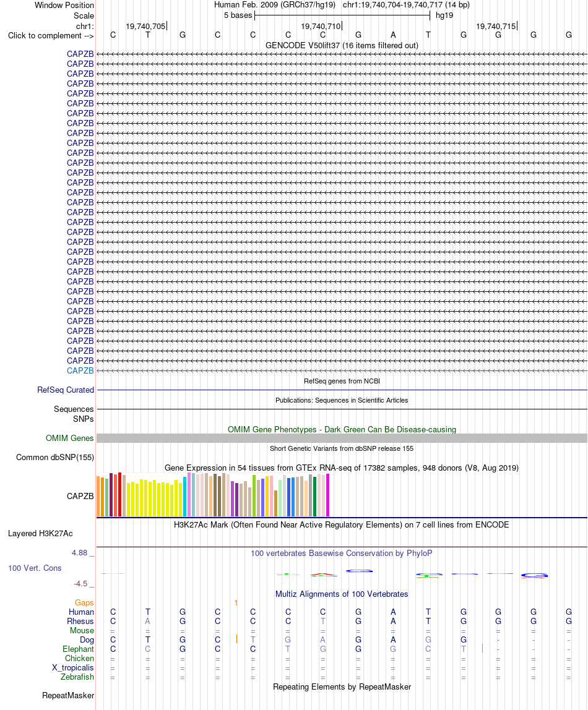This screenshot has height=710, width=588.
Task: Click the OMIM Genes side label
Action: coord(70,438)
